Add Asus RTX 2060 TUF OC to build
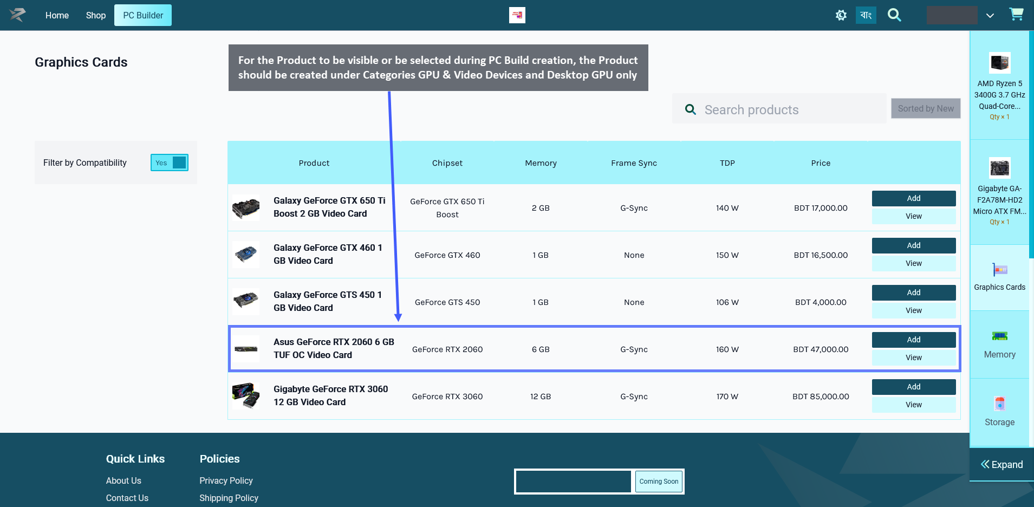1034x507 pixels. coord(914,340)
